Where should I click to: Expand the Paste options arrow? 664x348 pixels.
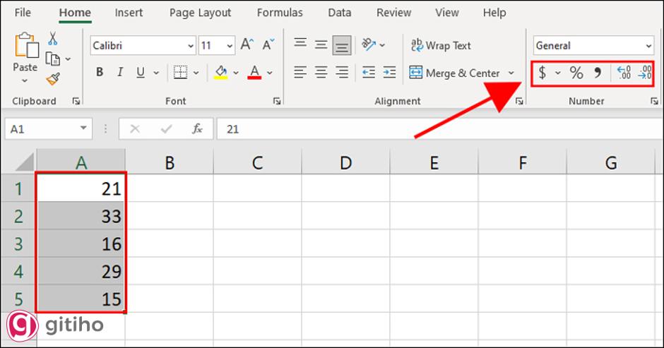25,80
